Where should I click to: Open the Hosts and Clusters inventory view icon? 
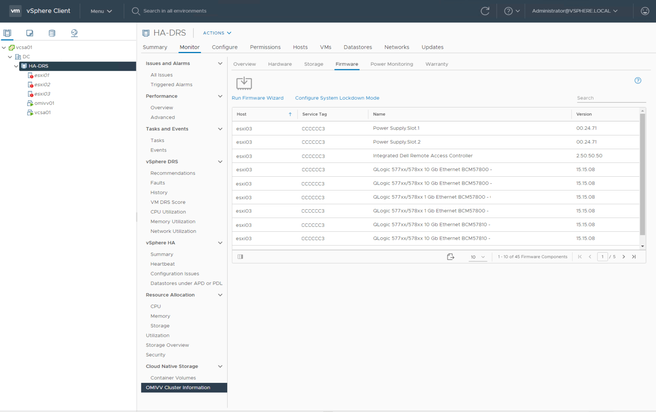[7, 33]
